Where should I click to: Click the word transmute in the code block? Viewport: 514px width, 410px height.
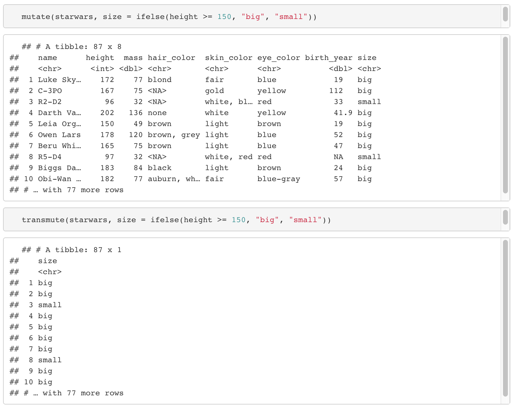pyautogui.click(x=43, y=220)
